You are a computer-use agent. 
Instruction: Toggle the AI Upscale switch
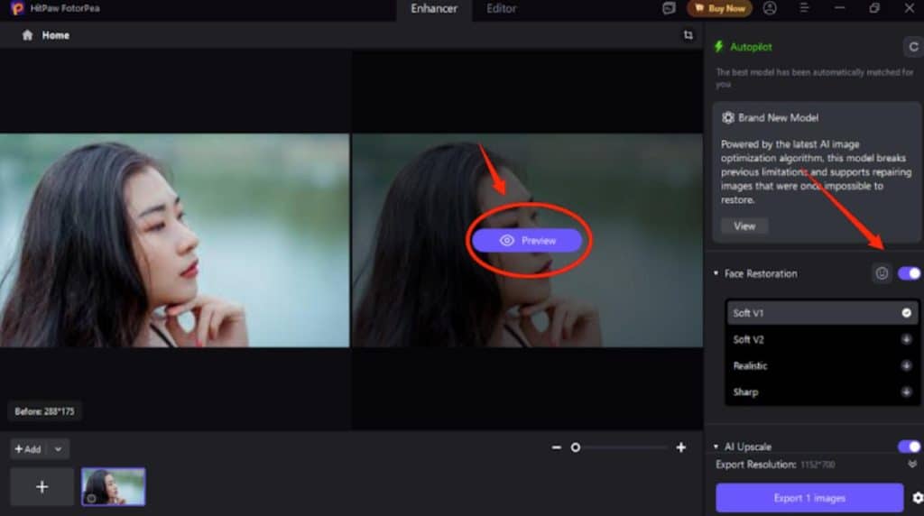point(910,447)
